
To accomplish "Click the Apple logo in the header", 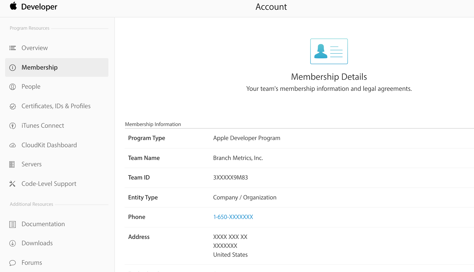I will point(13,6).
